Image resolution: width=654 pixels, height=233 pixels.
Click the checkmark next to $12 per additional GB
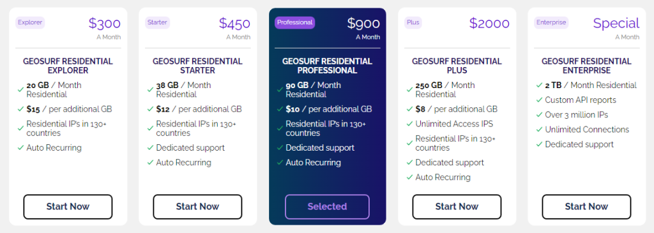pyautogui.click(x=150, y=109)
